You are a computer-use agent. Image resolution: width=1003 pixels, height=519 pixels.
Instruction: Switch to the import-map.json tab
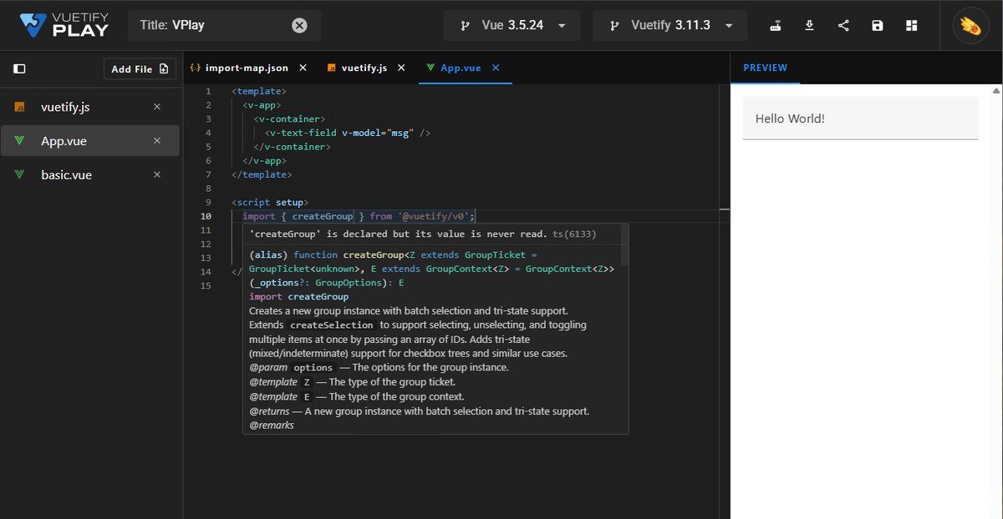pos(247,68)
